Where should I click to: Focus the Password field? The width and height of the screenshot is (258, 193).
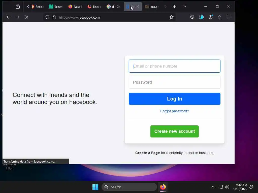pos(174,82)
